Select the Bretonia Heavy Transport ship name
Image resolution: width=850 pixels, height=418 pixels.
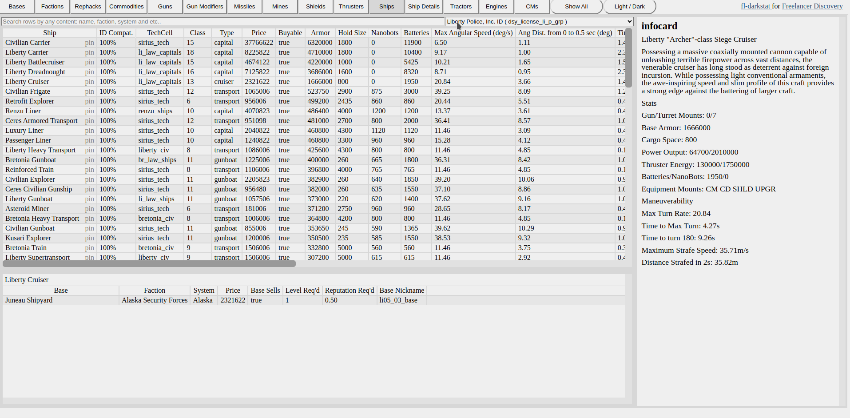[42, 219]
